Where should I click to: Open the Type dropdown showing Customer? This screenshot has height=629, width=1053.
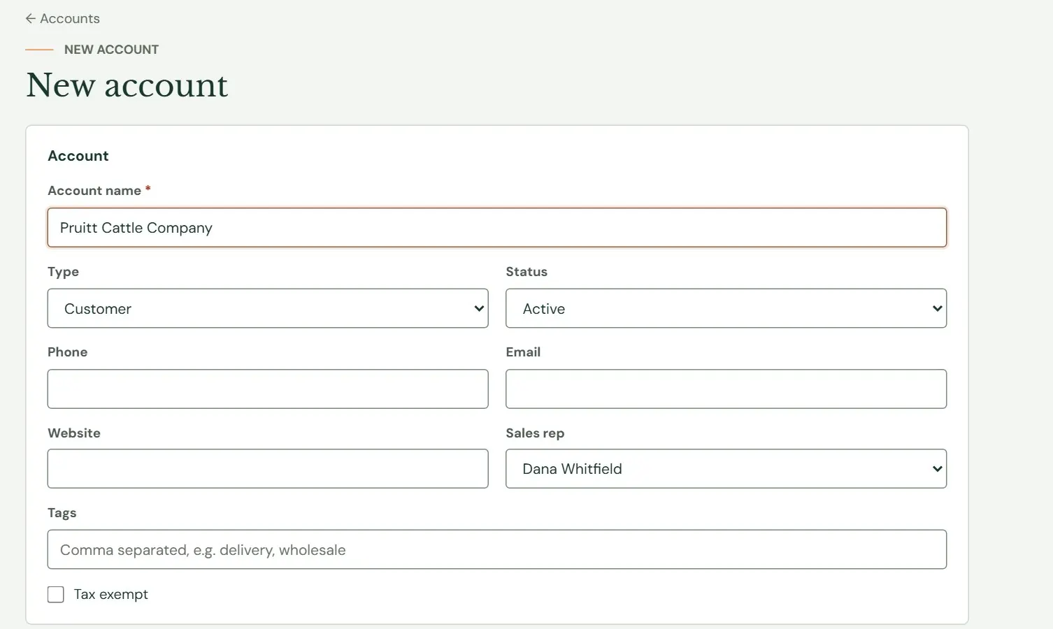pyautogui.click(x=268, y=308)
